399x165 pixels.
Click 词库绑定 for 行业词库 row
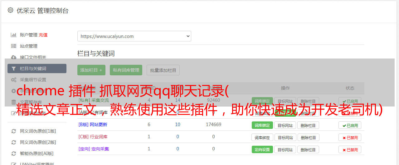tap(262, 137)
